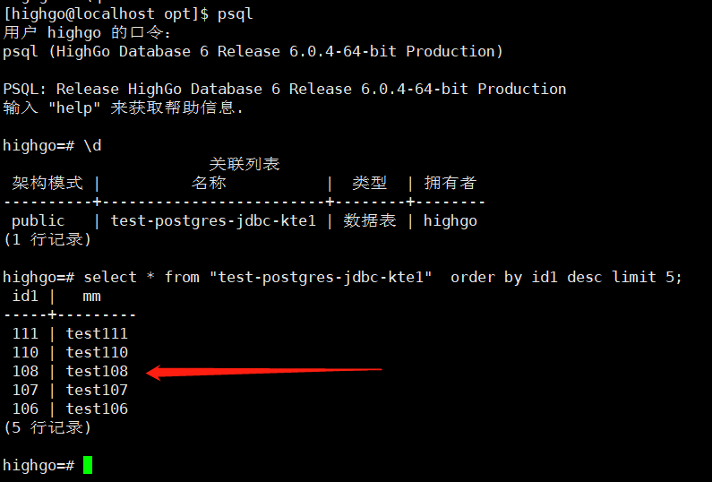Click the test106 result value
Screen dimensions: 712x482
[x=97, y=409]
